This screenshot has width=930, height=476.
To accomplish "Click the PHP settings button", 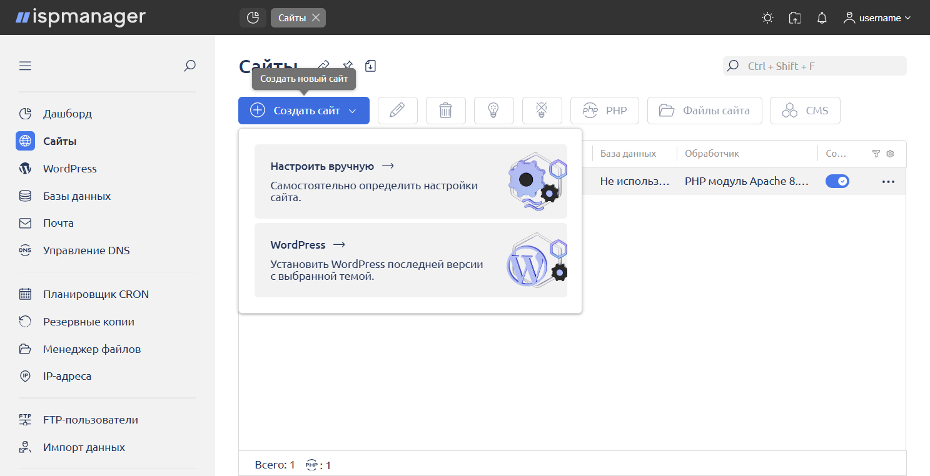I will (x=605, y=111).
